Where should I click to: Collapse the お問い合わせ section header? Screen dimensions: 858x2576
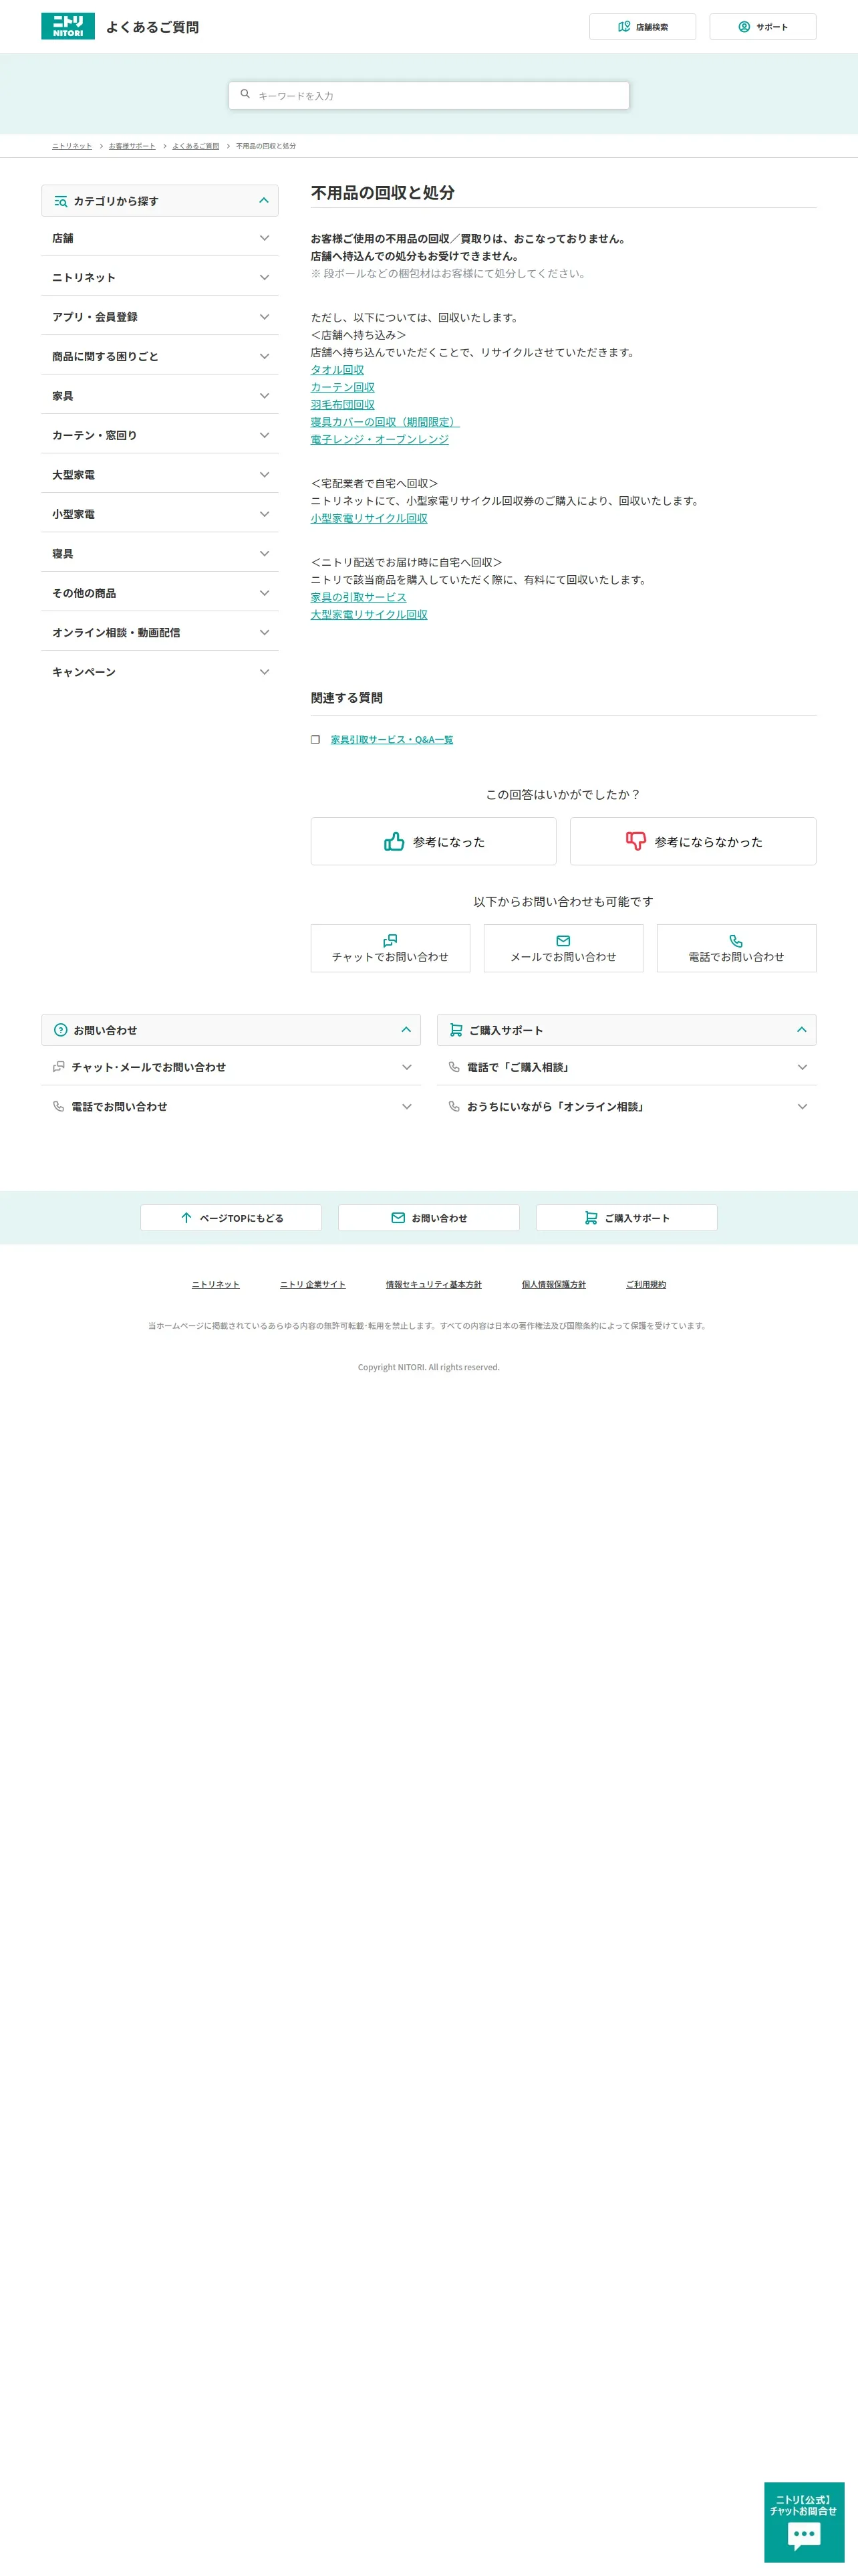231,1029
